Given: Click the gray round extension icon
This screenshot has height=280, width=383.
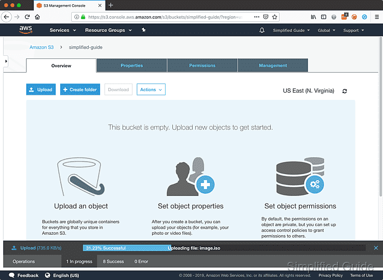Looking at the screenshot, I should pos(334,17).
